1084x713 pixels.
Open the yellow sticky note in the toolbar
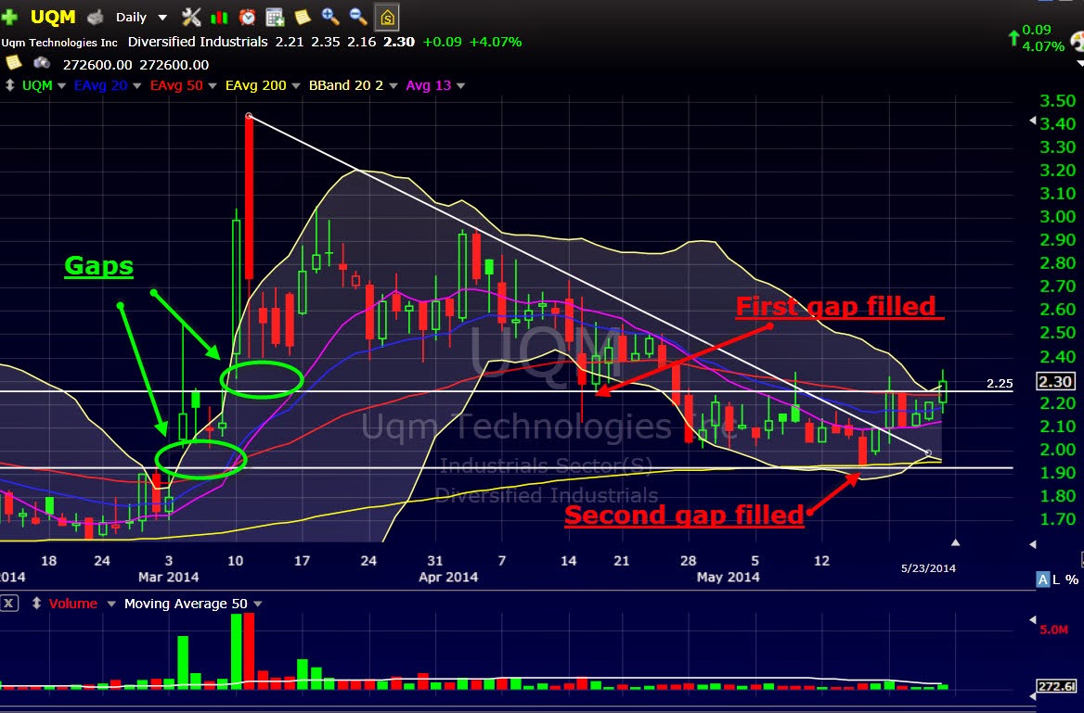pos(303,18)
